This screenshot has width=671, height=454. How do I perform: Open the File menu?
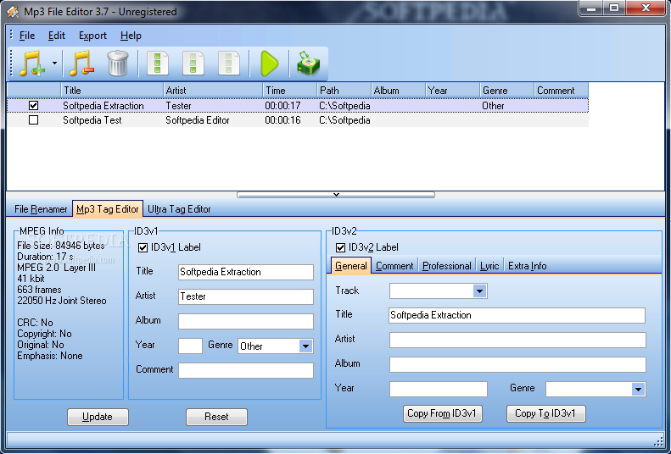(x=27, y=36)
